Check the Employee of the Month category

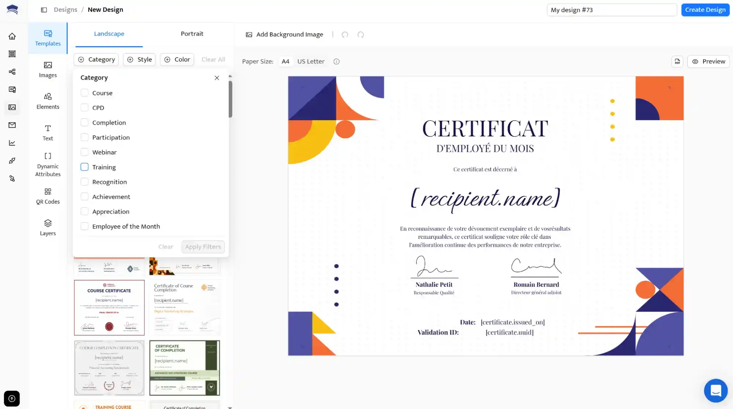(84, 226)
